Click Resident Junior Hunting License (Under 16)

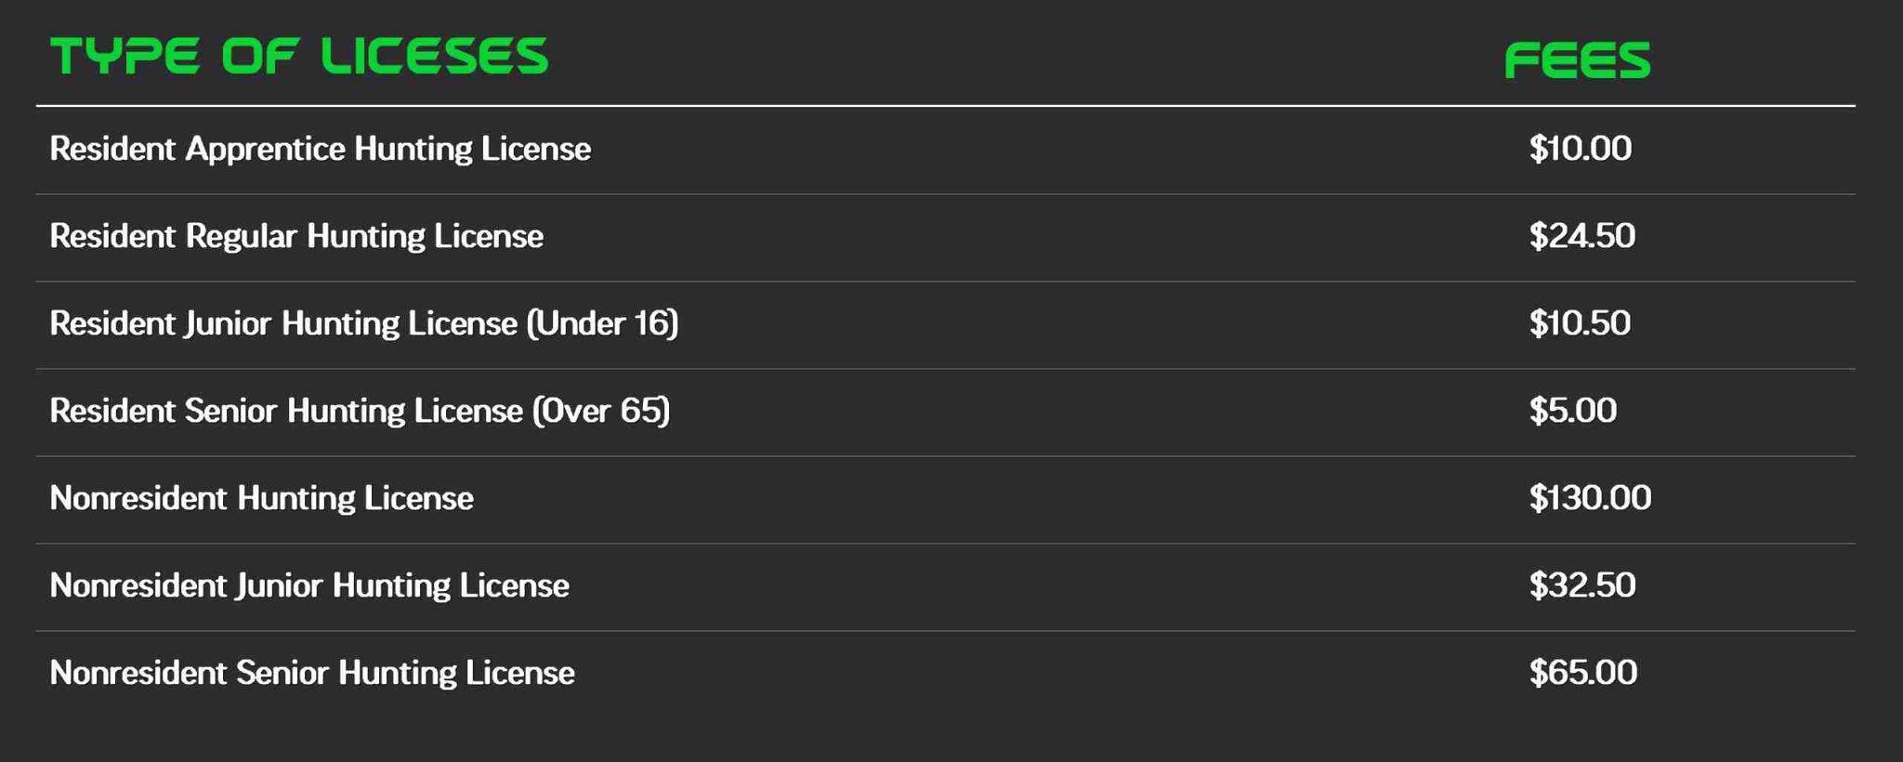coord(364,324)
